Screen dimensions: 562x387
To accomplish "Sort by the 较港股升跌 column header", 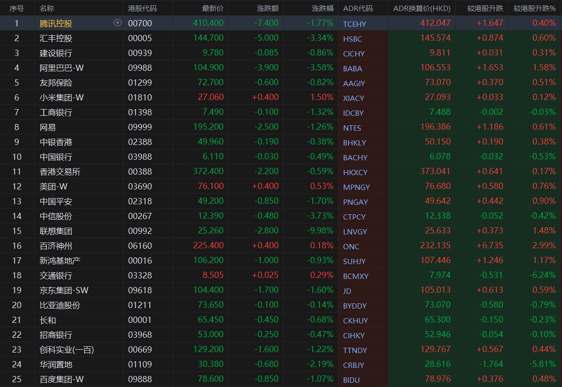I will tap(486, 8).
